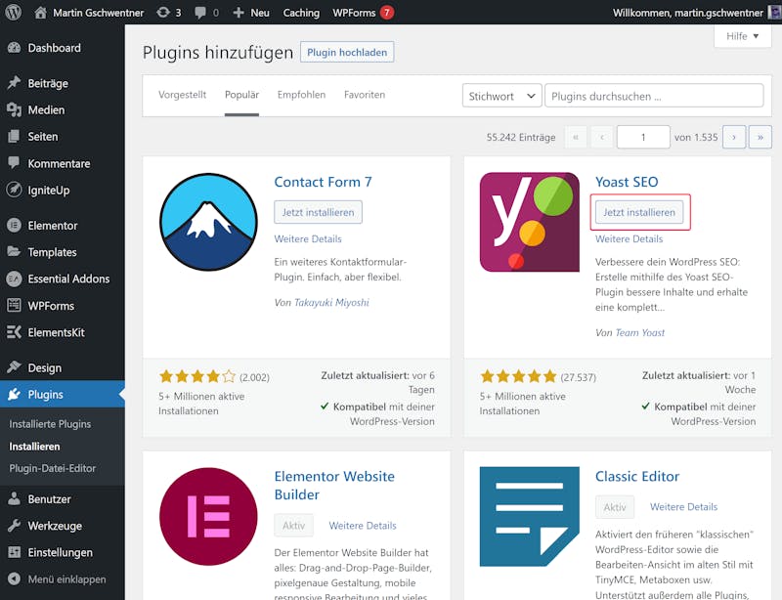
Task: Click the Kommentare bubble icon in sidebar
Action: (x=14, y=163)
